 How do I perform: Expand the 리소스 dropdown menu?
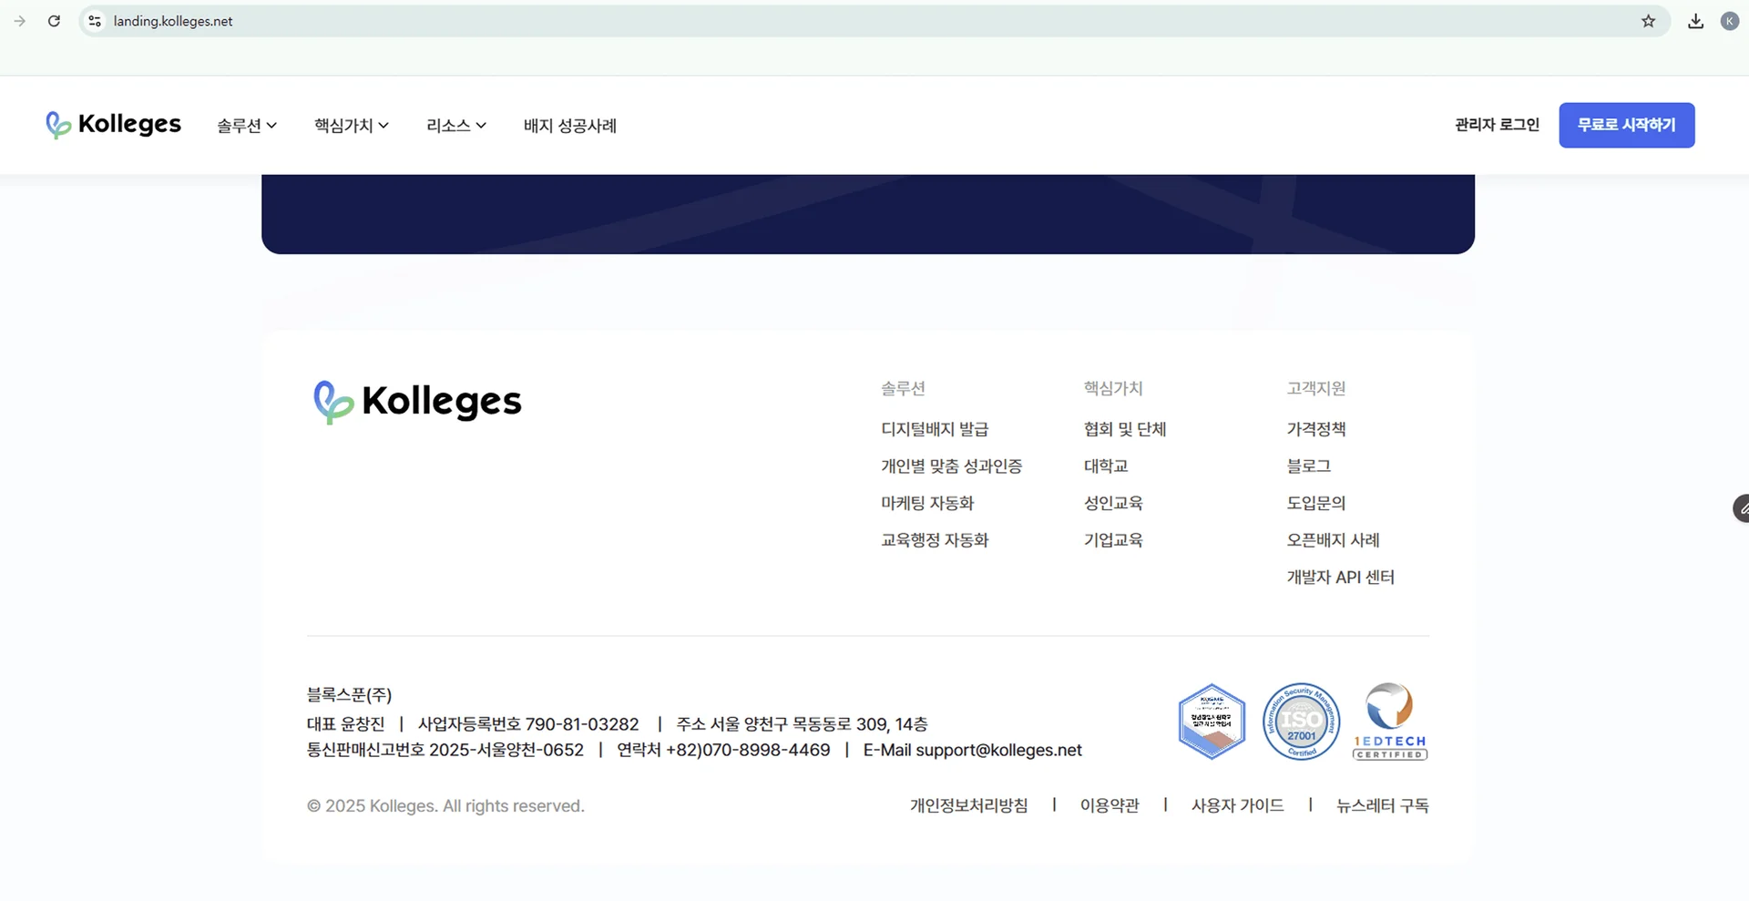point(455,126)
